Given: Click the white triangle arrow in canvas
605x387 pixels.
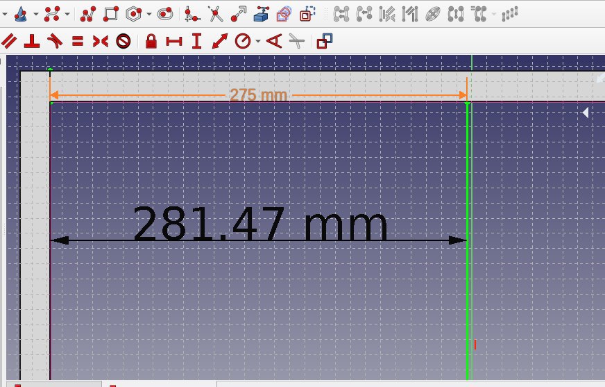Looking at the screenshot, I should click(x=586, y=113).
